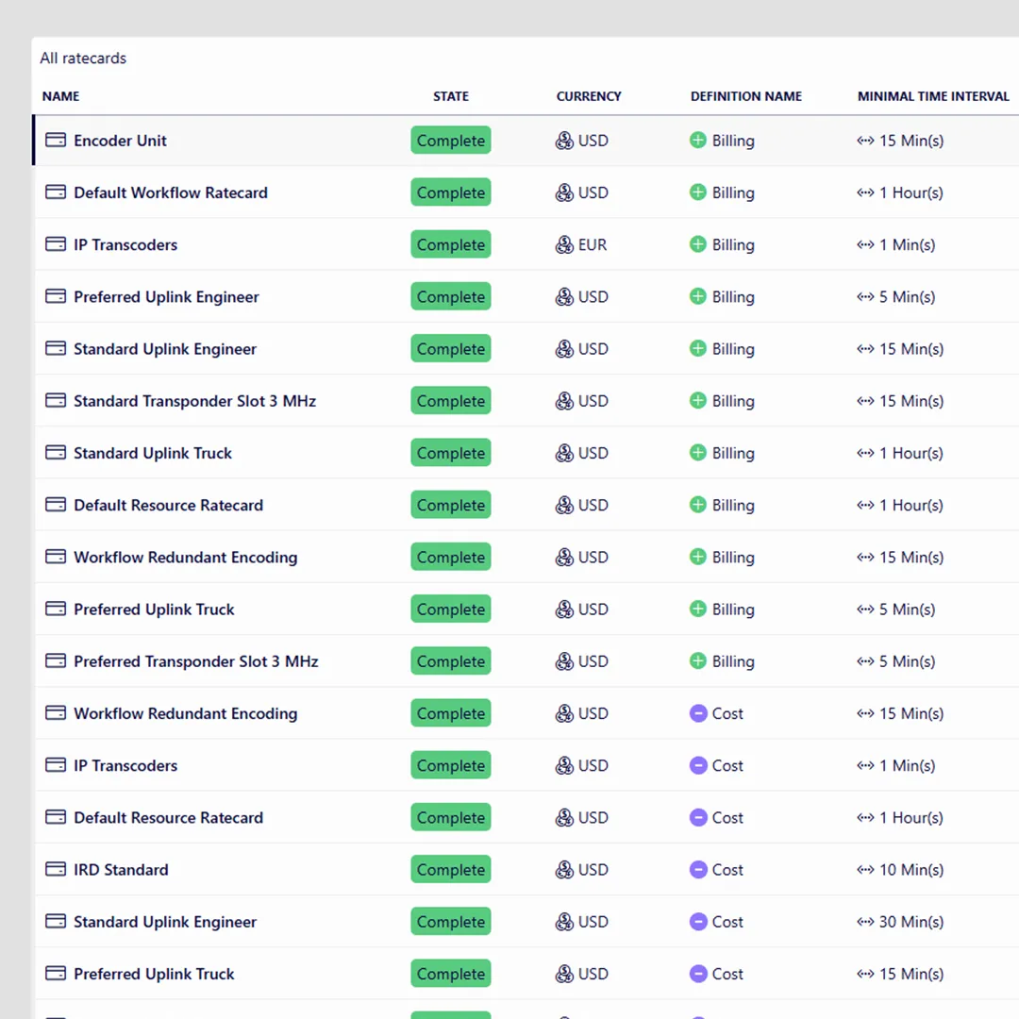Click the EUR currency cell
The width and height of the screenshot is (1019, 1019).
(581, 245)
